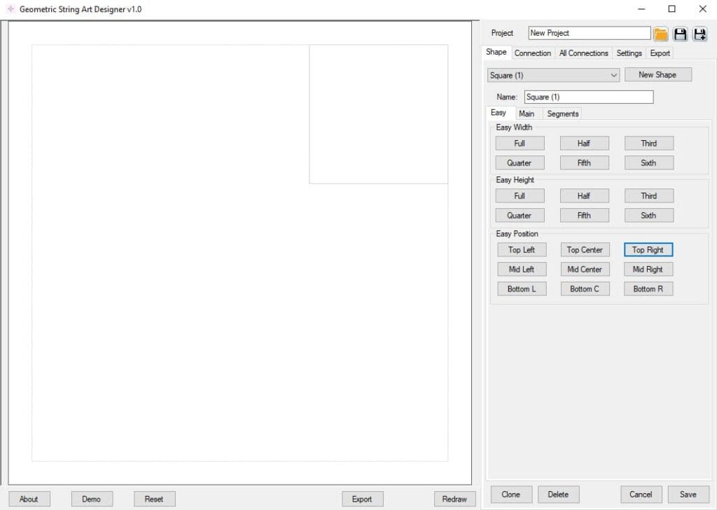
Task: Switch to the Connection tab
Action: click(532, 53)
